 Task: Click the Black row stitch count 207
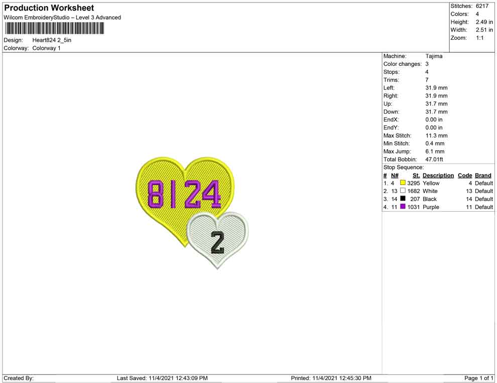(x=415, y=199)
